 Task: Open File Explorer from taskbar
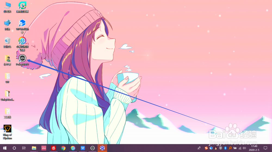coord(34,148)
